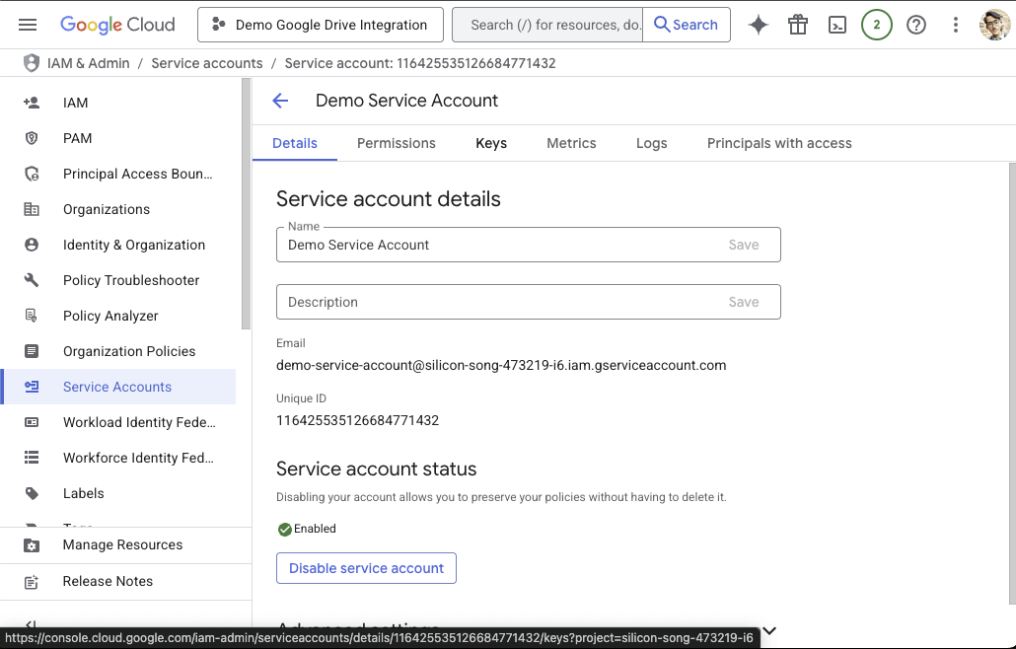
Task: Open the Keys tab
Action: point(491,143)
